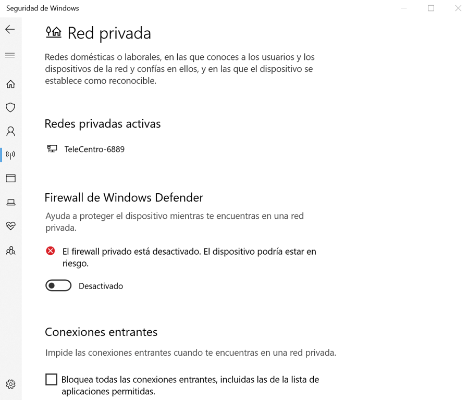Open the Settings gear at sidebar bottom
468x400 pixels.
click(10, 384)
